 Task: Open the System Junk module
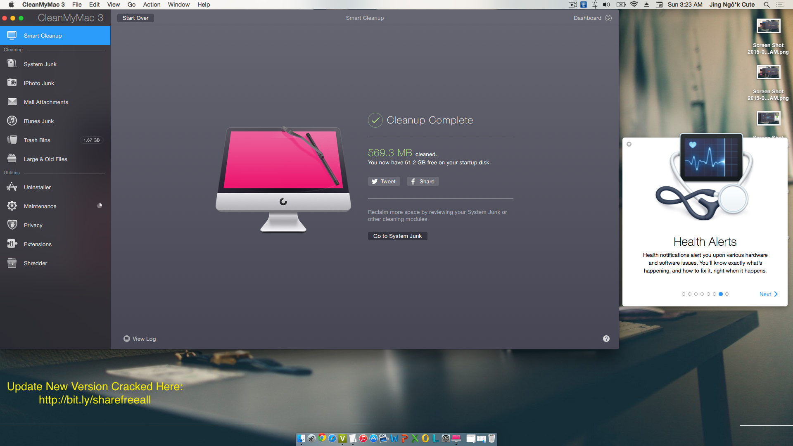(x=40, y=64)
